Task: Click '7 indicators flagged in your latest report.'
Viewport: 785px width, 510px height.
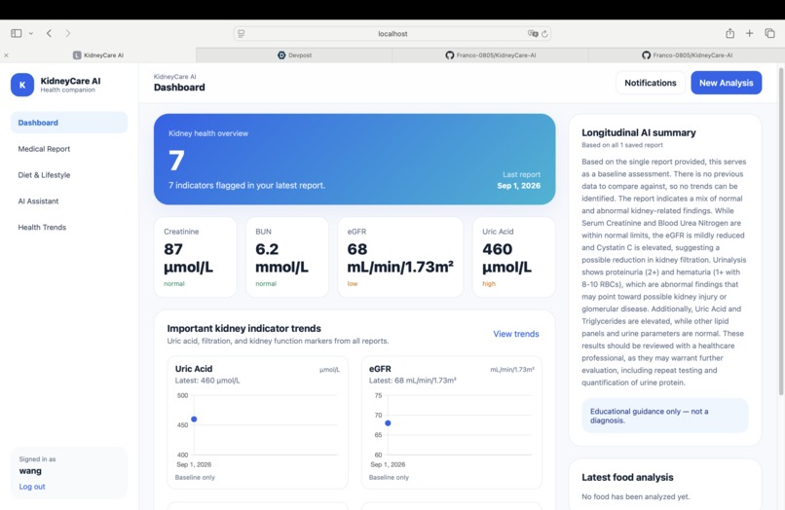Action: [x=246, y=185]
